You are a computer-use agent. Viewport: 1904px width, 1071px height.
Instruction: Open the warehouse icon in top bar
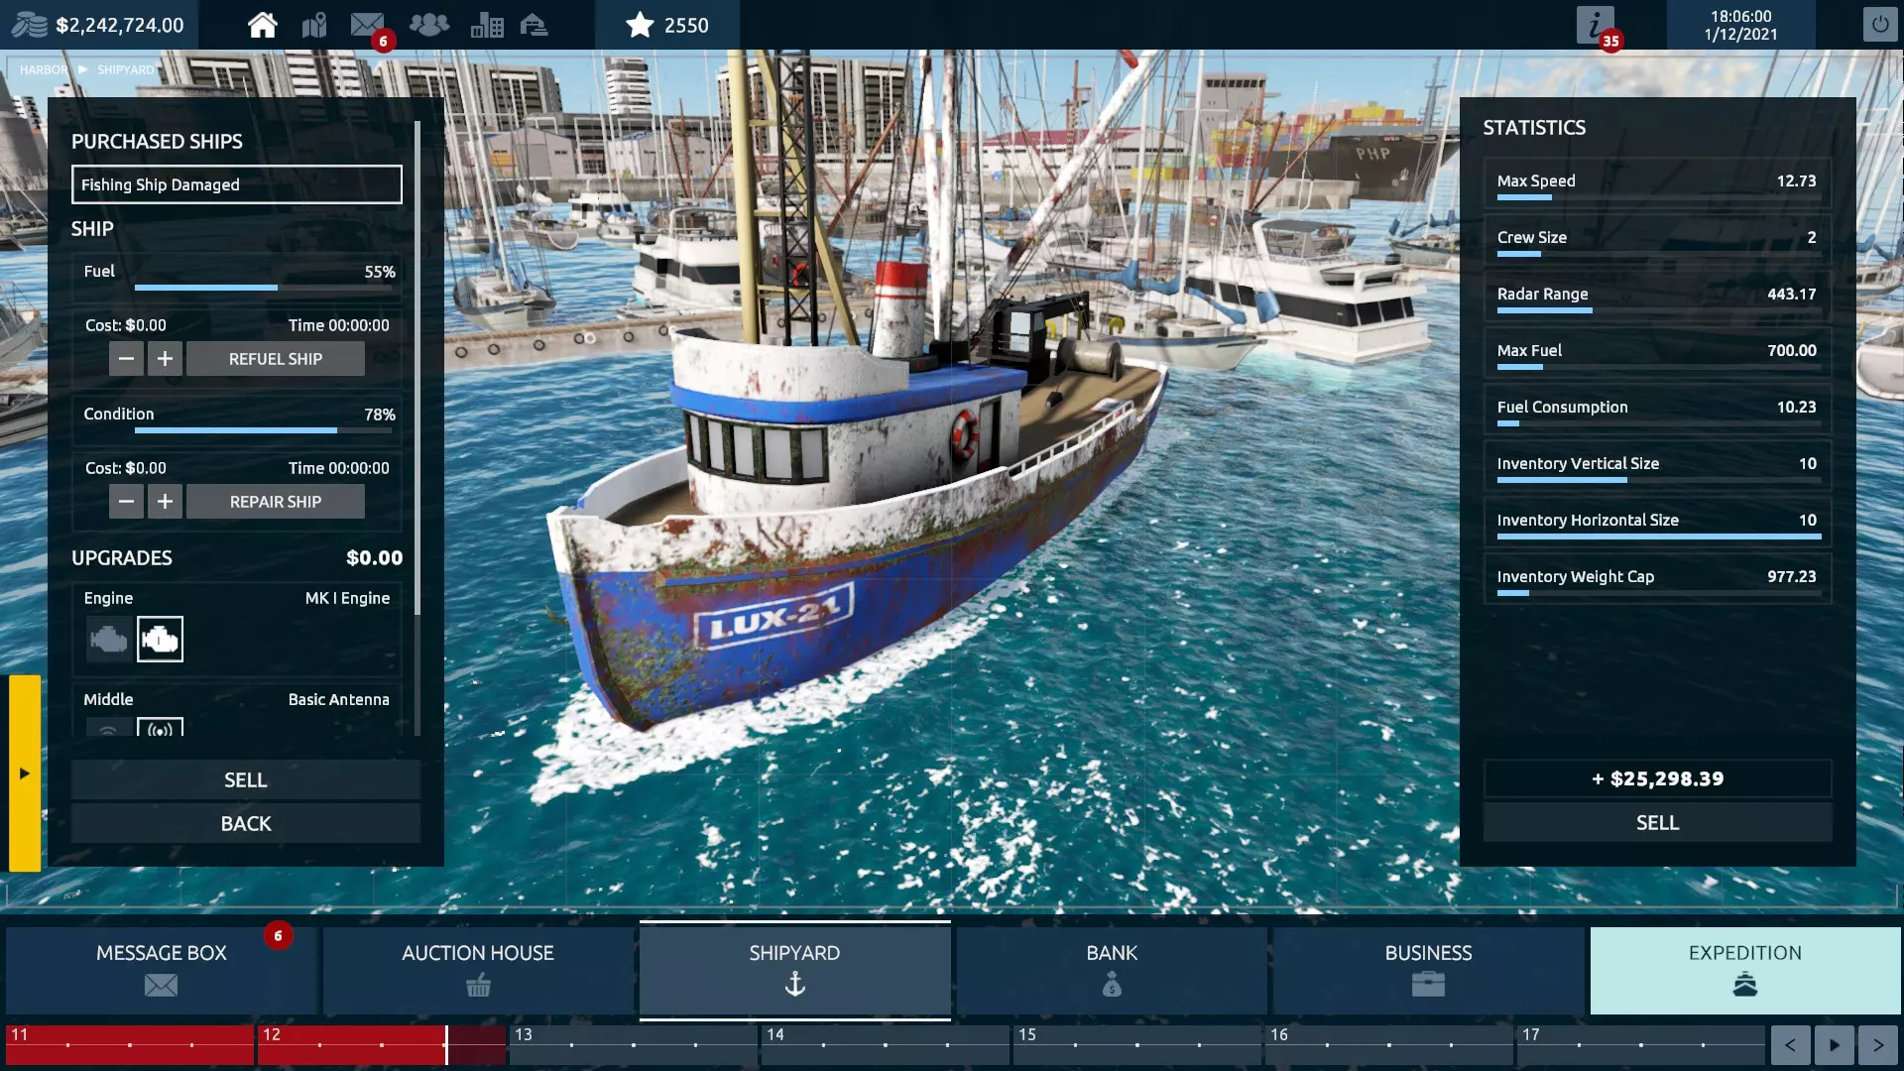pyautogui.click(x=535, y=25)
